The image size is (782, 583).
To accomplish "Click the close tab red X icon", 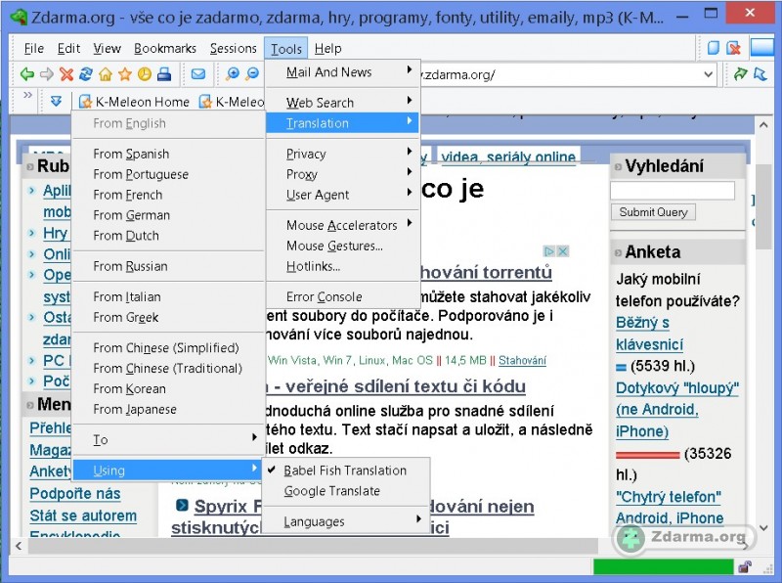I will (734, 48).
